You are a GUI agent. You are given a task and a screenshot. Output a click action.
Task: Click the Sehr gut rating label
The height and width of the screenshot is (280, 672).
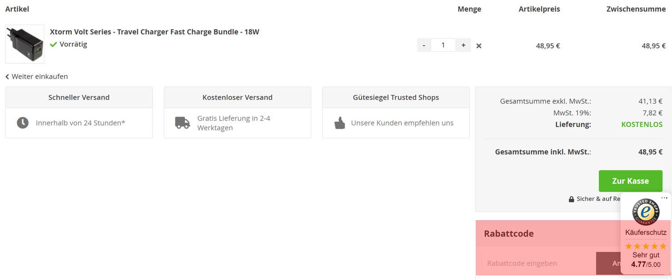(646, 255)
